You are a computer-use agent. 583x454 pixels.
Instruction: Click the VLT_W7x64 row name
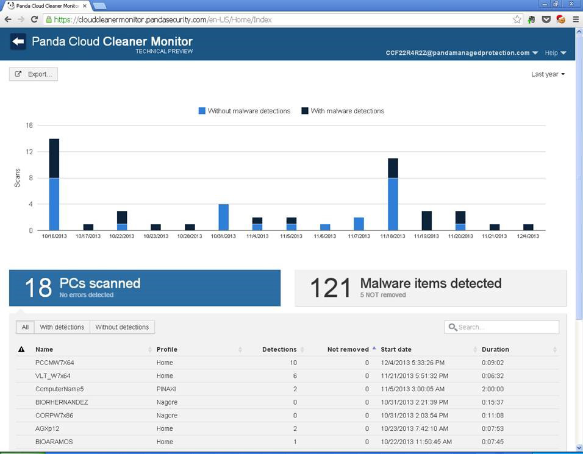(x=53, y=376)
